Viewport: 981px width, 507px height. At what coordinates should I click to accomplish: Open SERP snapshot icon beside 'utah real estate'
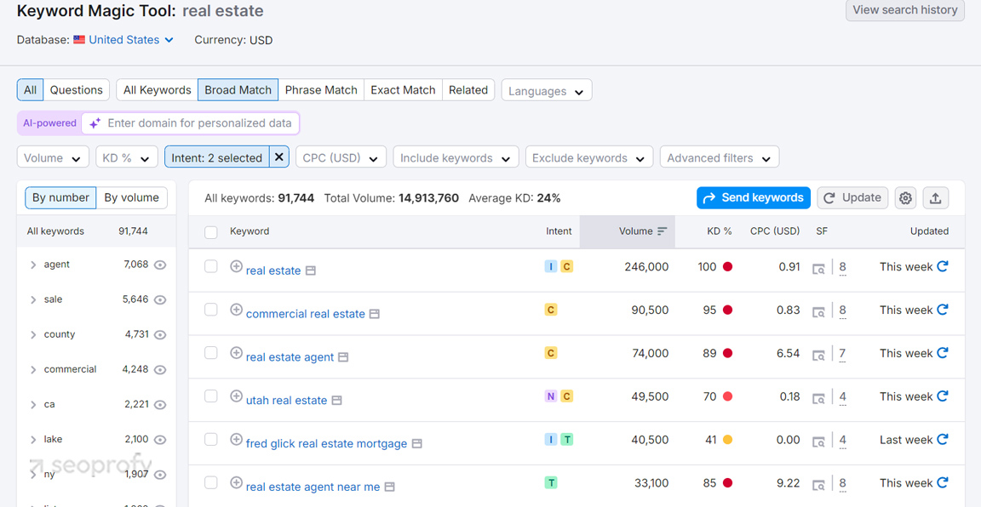[x=336, y=400]
